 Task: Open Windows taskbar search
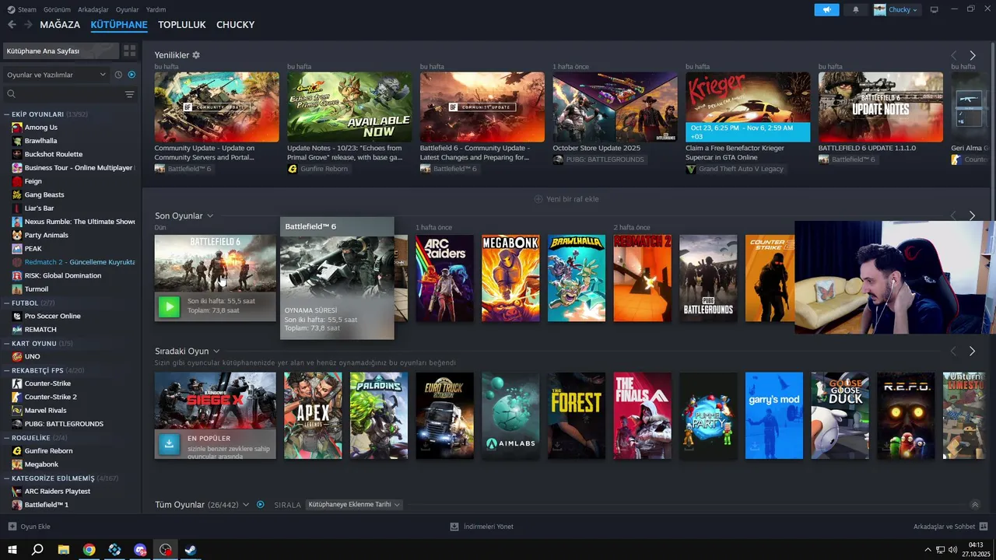[37, 550]
